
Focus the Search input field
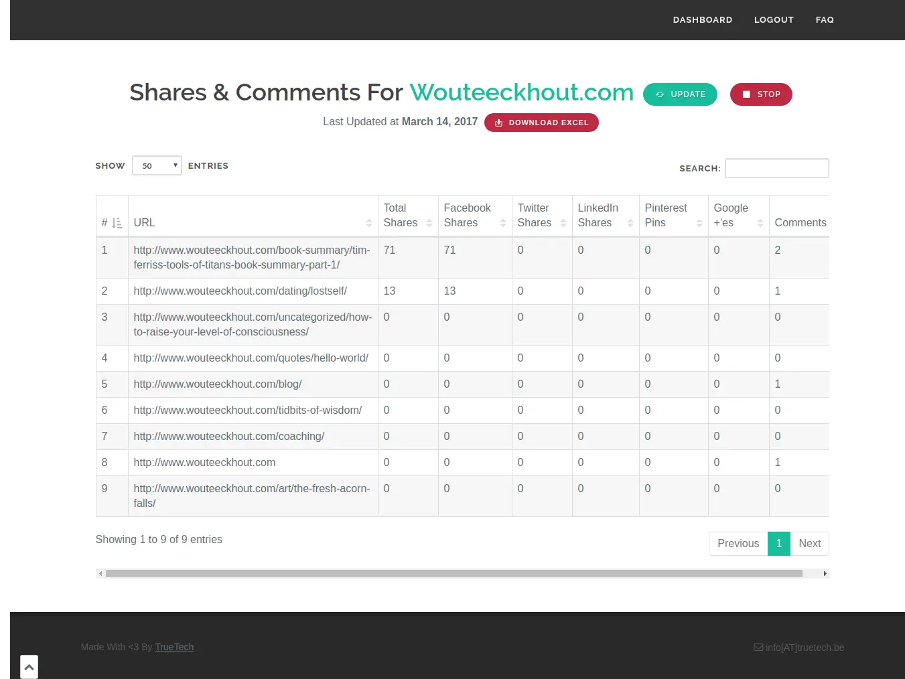[x=777, y=168]
